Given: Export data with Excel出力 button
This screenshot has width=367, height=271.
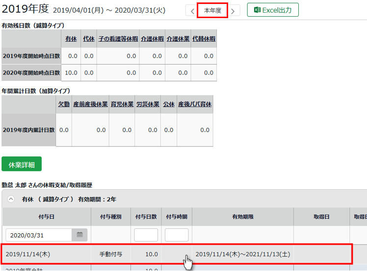Looking at the screenshot, I should point(272,10).
